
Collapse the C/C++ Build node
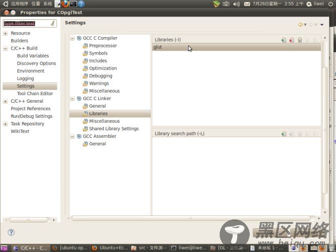click(x=6, y=49)
